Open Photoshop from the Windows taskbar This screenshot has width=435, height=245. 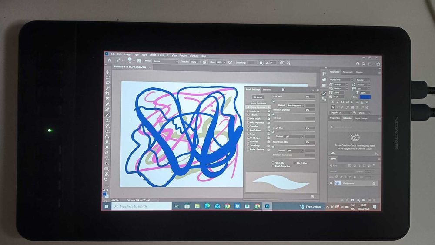click(x=267, y=206)
